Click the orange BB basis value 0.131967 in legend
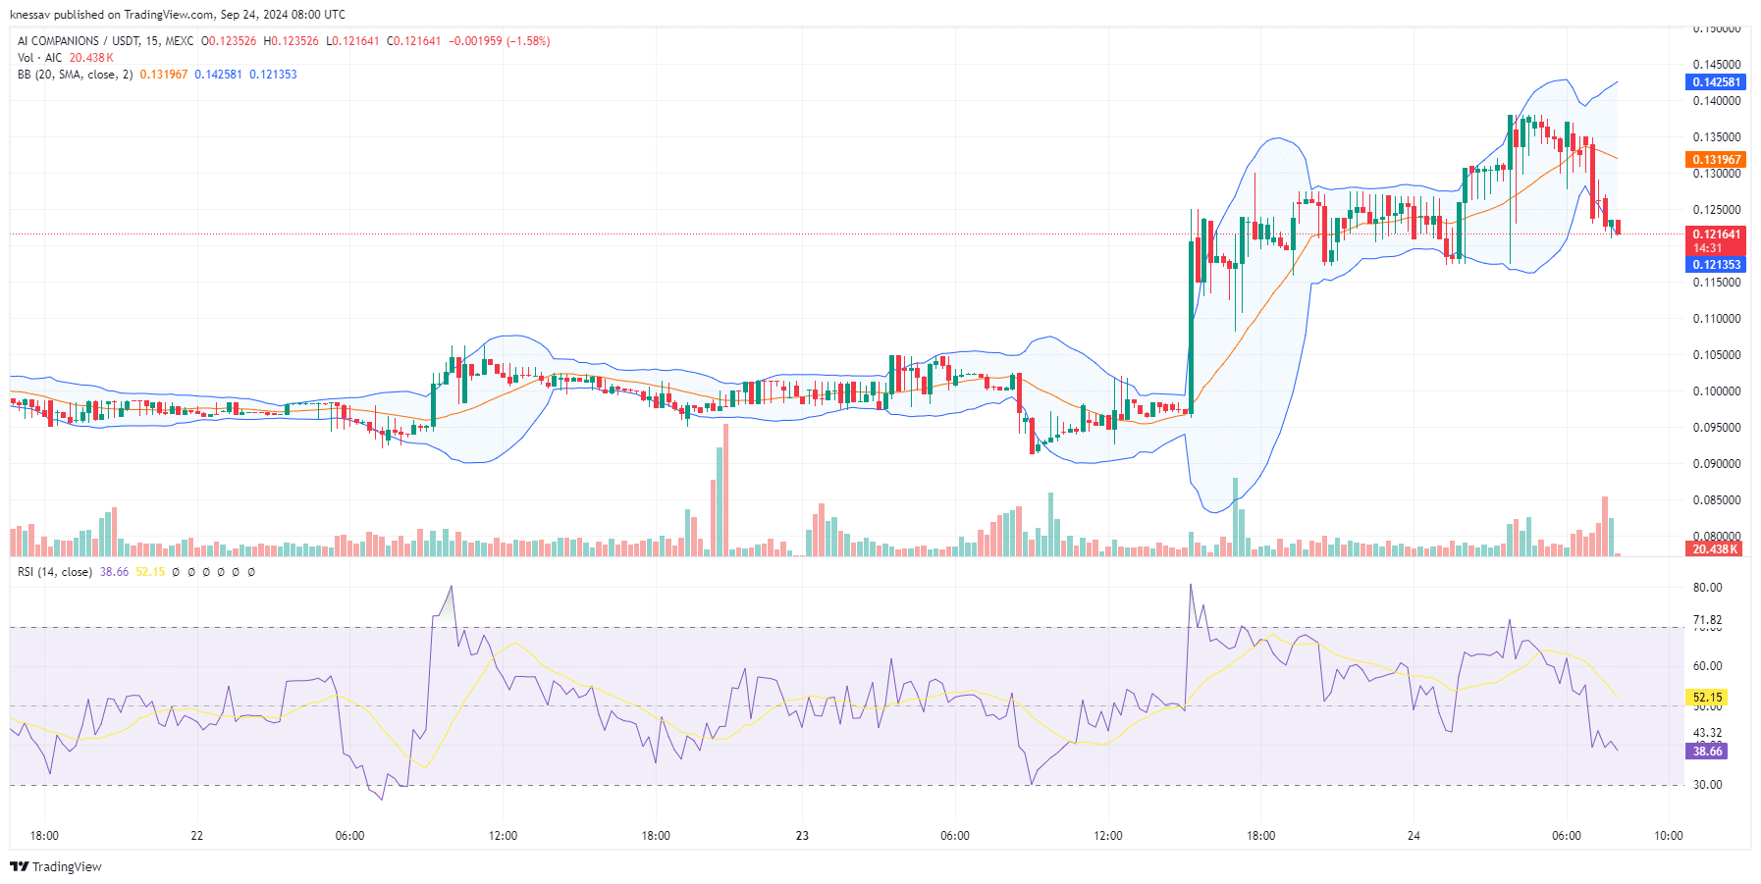The image size is (1761, 884). (163, 75)
